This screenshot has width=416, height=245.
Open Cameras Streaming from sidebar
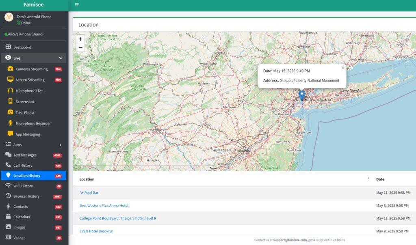31,69
